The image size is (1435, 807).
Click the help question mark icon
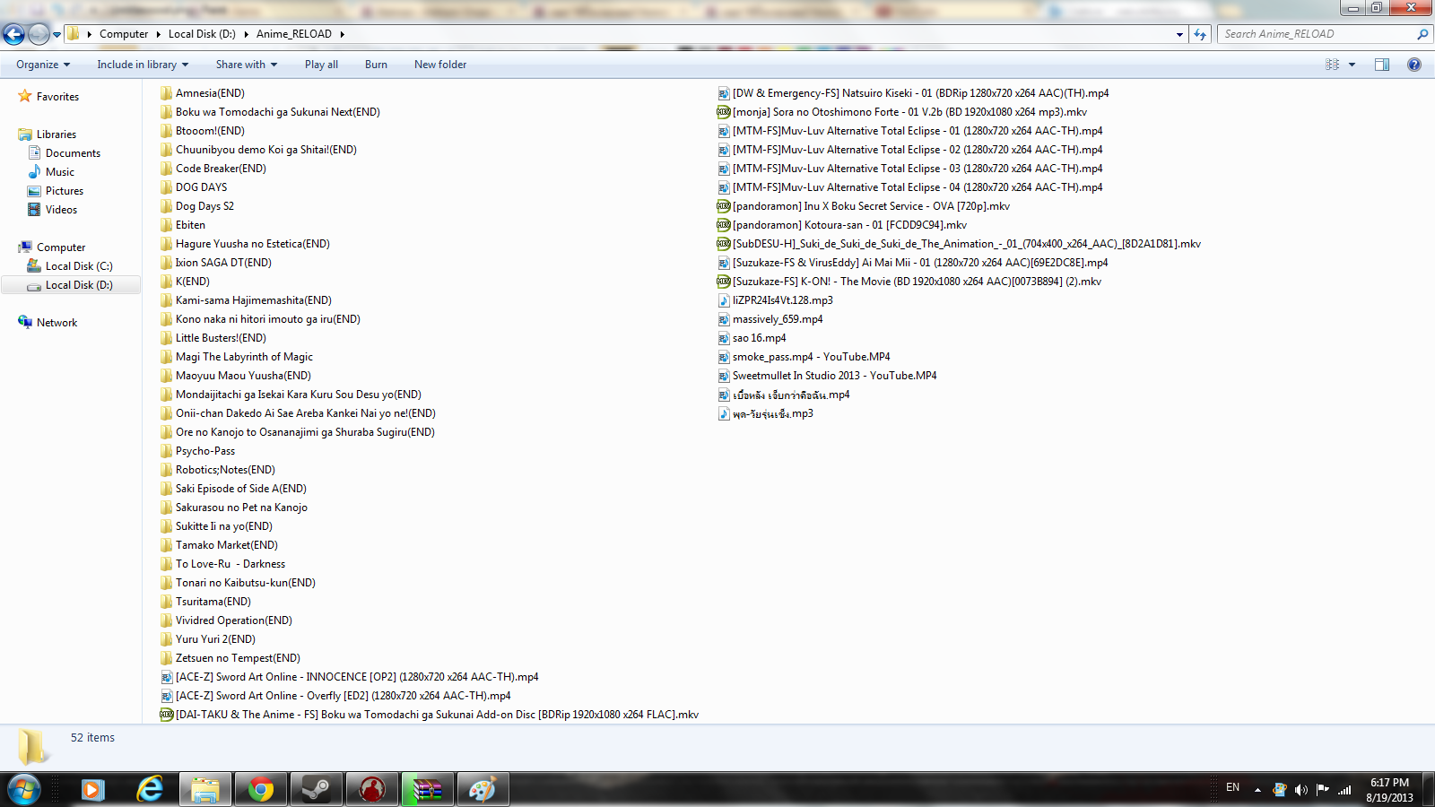coord(1414,65)
